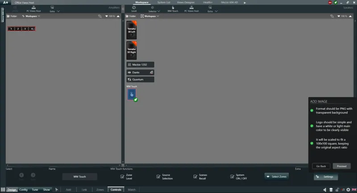The image size is (357, 193).
Task: Toggle the Source Selection checkbox
Action: pos(158,177)
